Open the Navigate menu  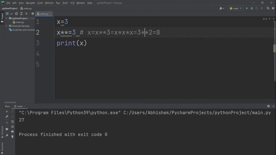pyautogui.click(x=30, y=3)
